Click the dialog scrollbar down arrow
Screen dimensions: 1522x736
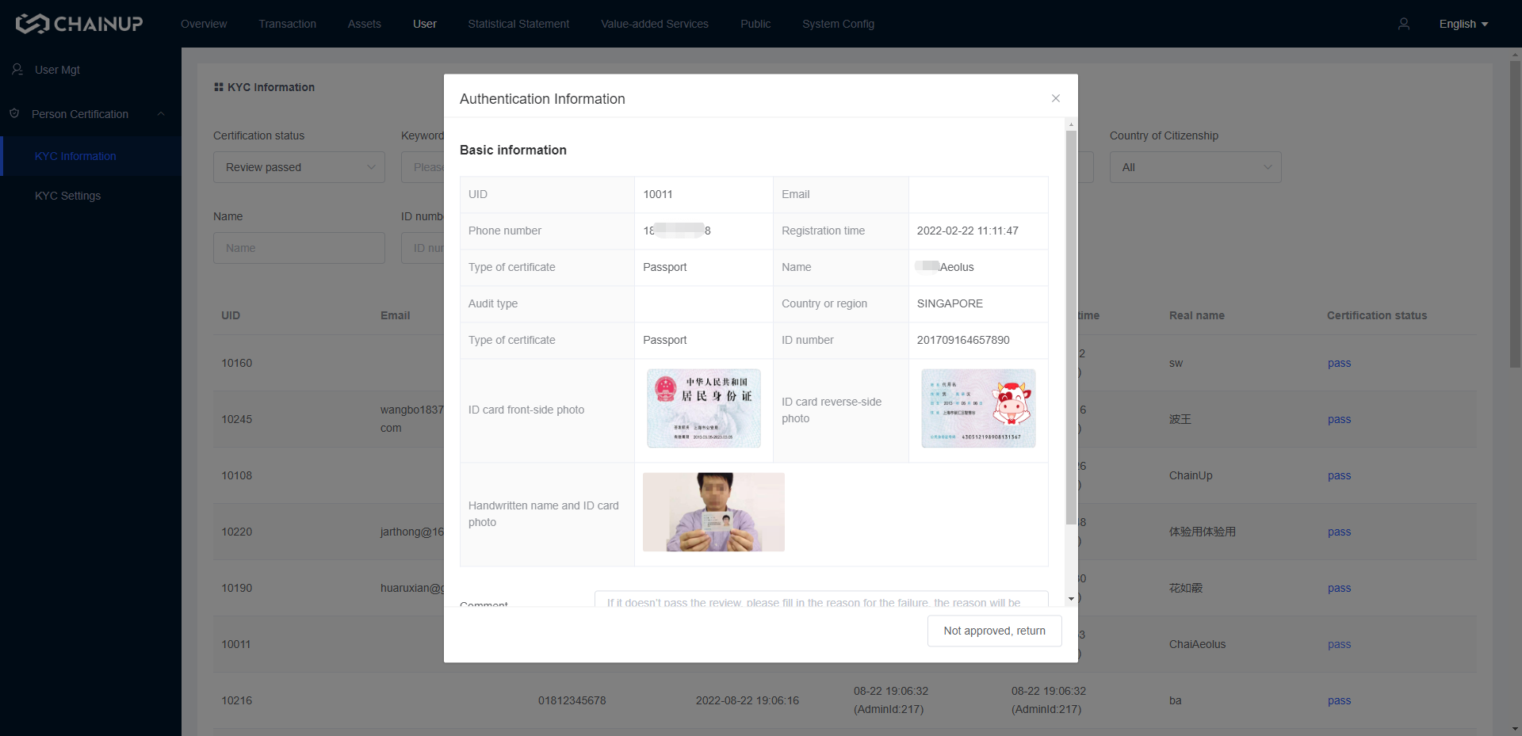tap(1071, 599)
